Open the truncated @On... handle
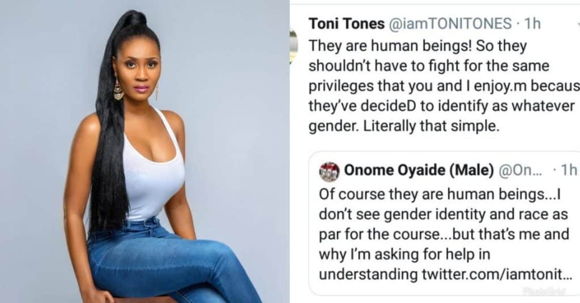The height and width of the screenshot is (303, 580). (520, 170)
